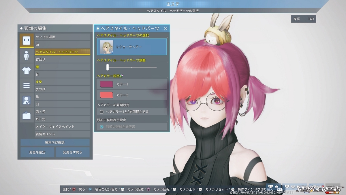Click 変更せず戻る to discard changes
Image resolution: width=346 pixels, height=195 pixels.
coord(73,152)
